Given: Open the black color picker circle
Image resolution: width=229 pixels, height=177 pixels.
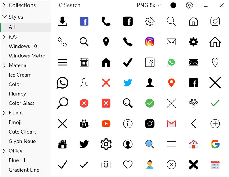Looking at the screenshot, I should click(x=173, y=5).
